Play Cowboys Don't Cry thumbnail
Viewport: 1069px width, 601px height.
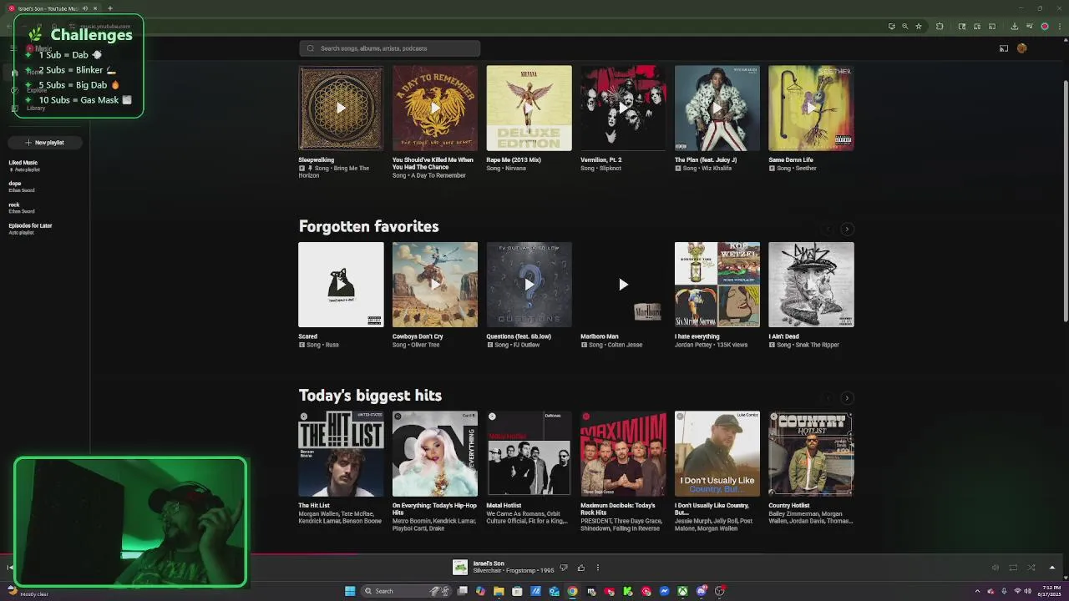(x=435, y=285)
